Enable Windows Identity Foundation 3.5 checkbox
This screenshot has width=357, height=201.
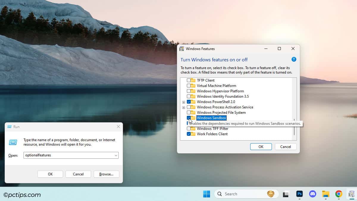click(x=189, y=96)
